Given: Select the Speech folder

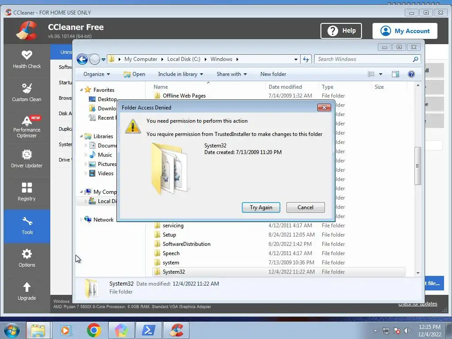Looking at the screenshot, I should click(x=171, y=253).
